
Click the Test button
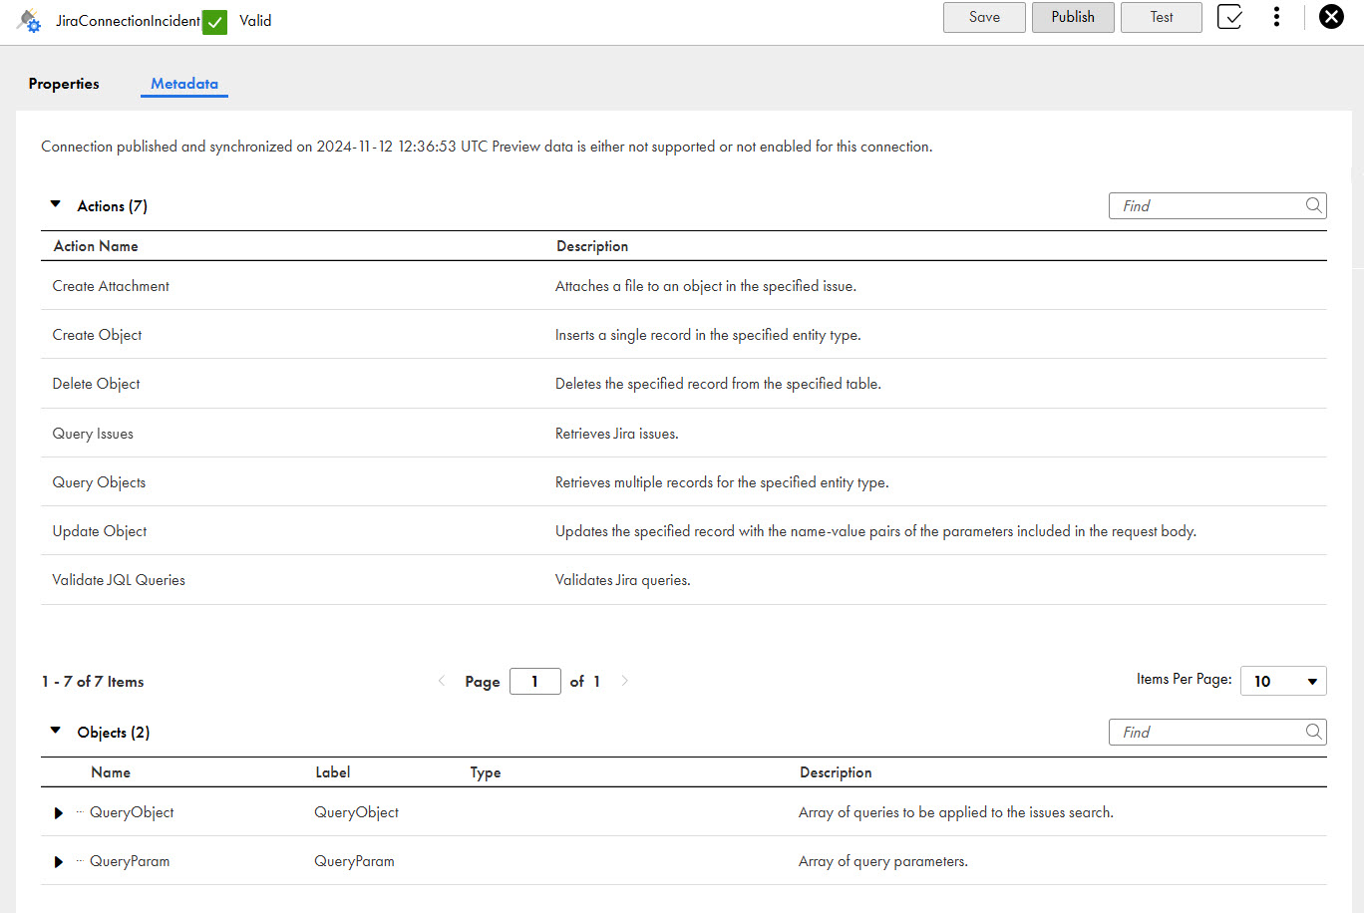pyautogui.click(x=1162, y=17)
